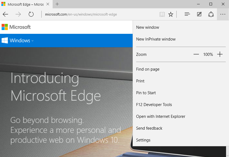Maximize the Edge window
Image resolution: width=229 pixels, height=157 pixels.
[x=210, y=4]
